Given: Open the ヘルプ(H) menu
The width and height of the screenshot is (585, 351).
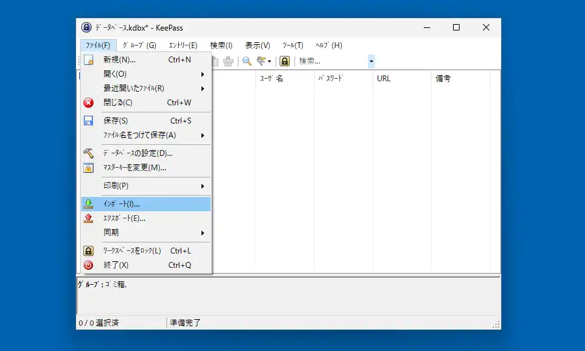Looking at the screenshot, I should pyautogui.click(x=329, y=45).
